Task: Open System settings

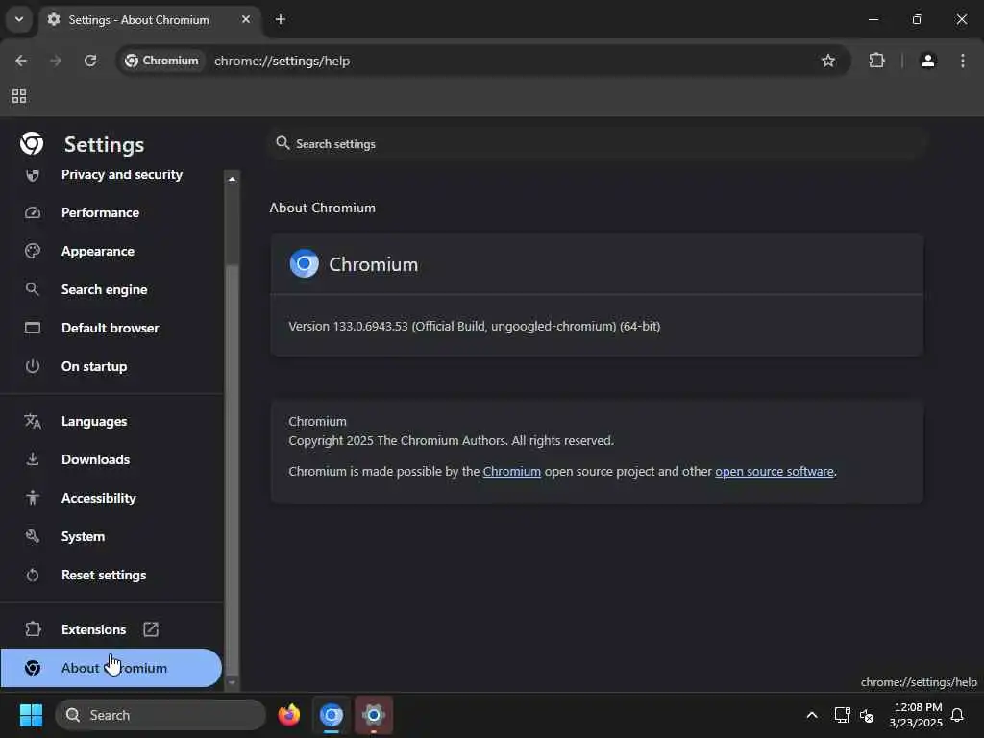Action: coord(111,536)
